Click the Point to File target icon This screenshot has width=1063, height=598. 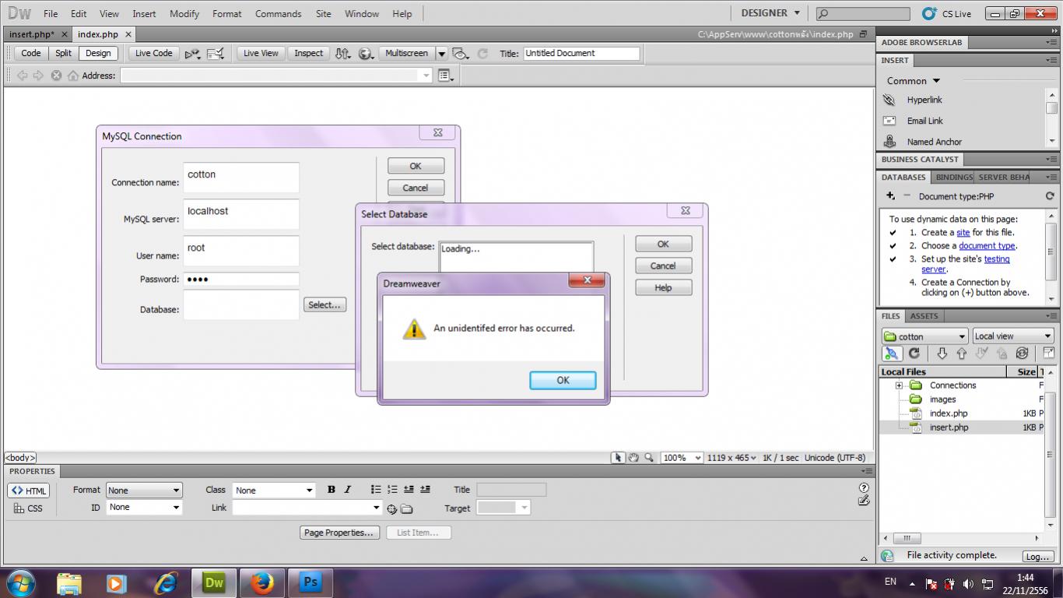391,509
